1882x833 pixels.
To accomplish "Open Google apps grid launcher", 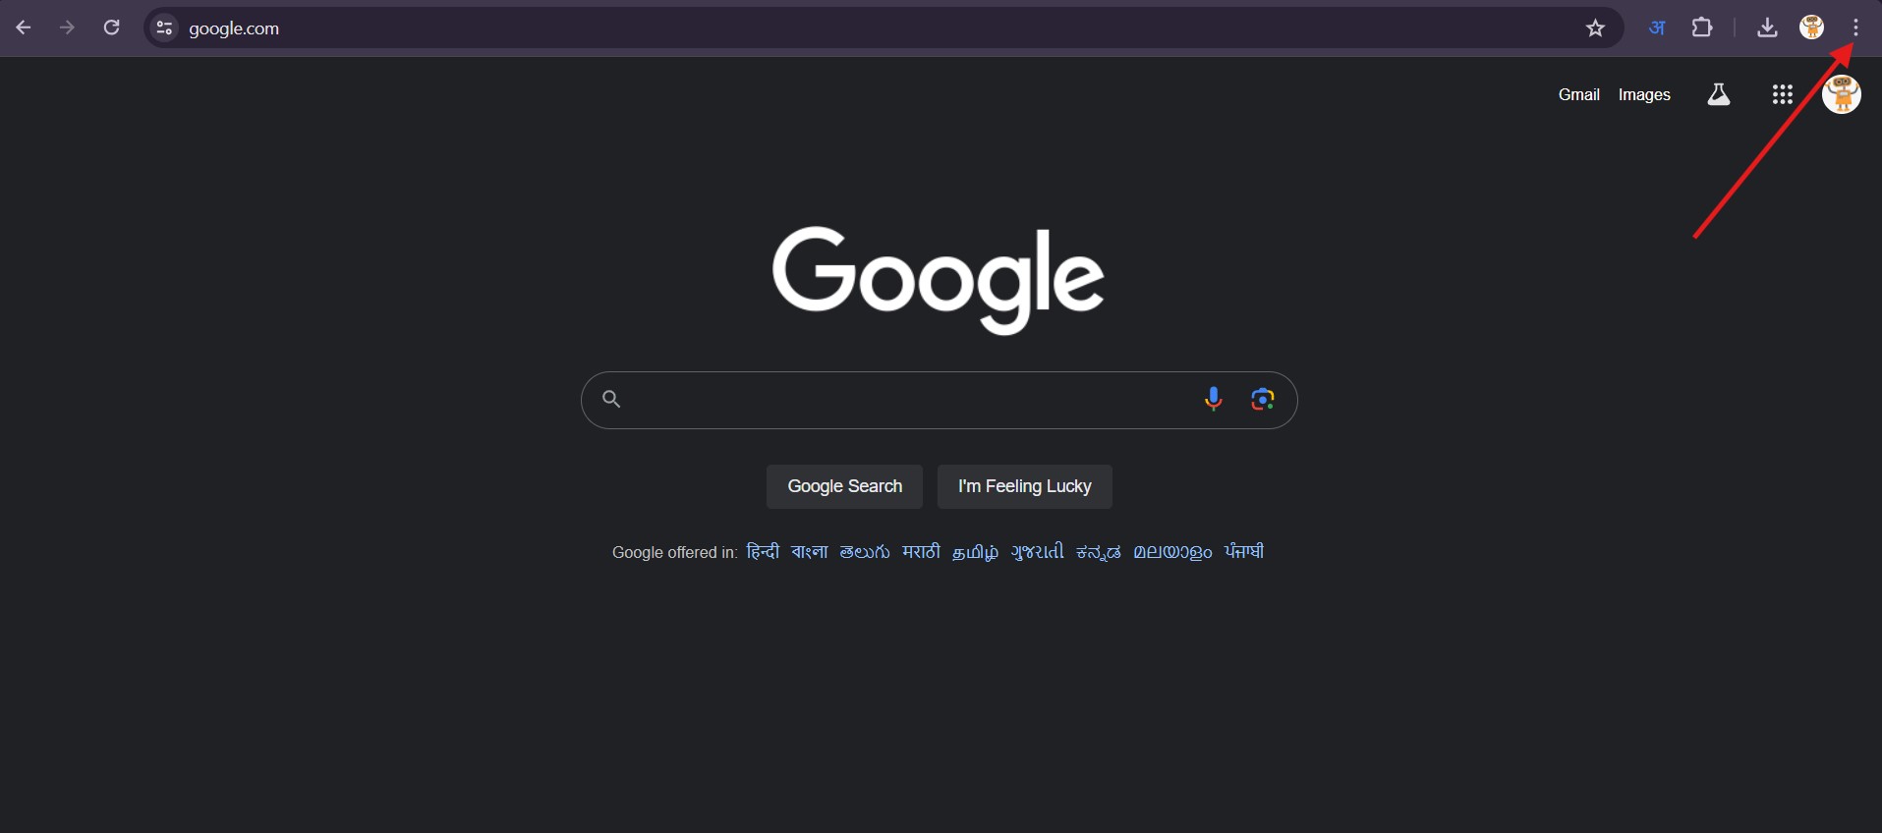I will pos(1783,94).
